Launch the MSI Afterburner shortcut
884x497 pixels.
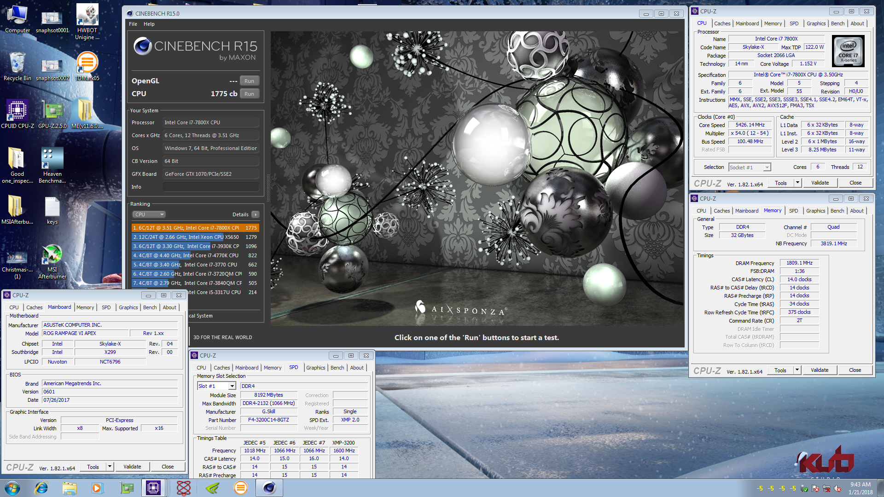[x=52, y=261]
